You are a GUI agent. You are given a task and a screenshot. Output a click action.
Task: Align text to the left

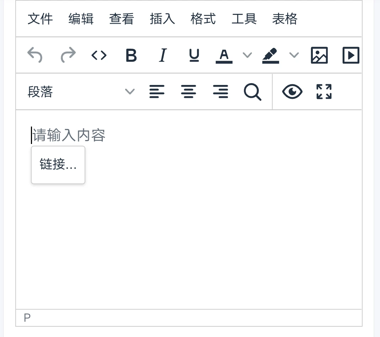pyautogui.click(x=157, y=92)
